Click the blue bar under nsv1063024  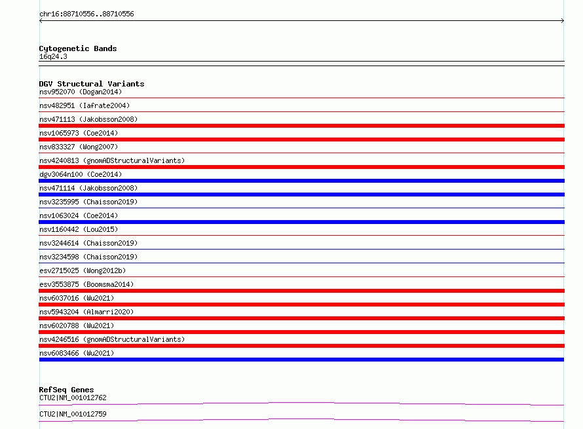tap(301, 222)
